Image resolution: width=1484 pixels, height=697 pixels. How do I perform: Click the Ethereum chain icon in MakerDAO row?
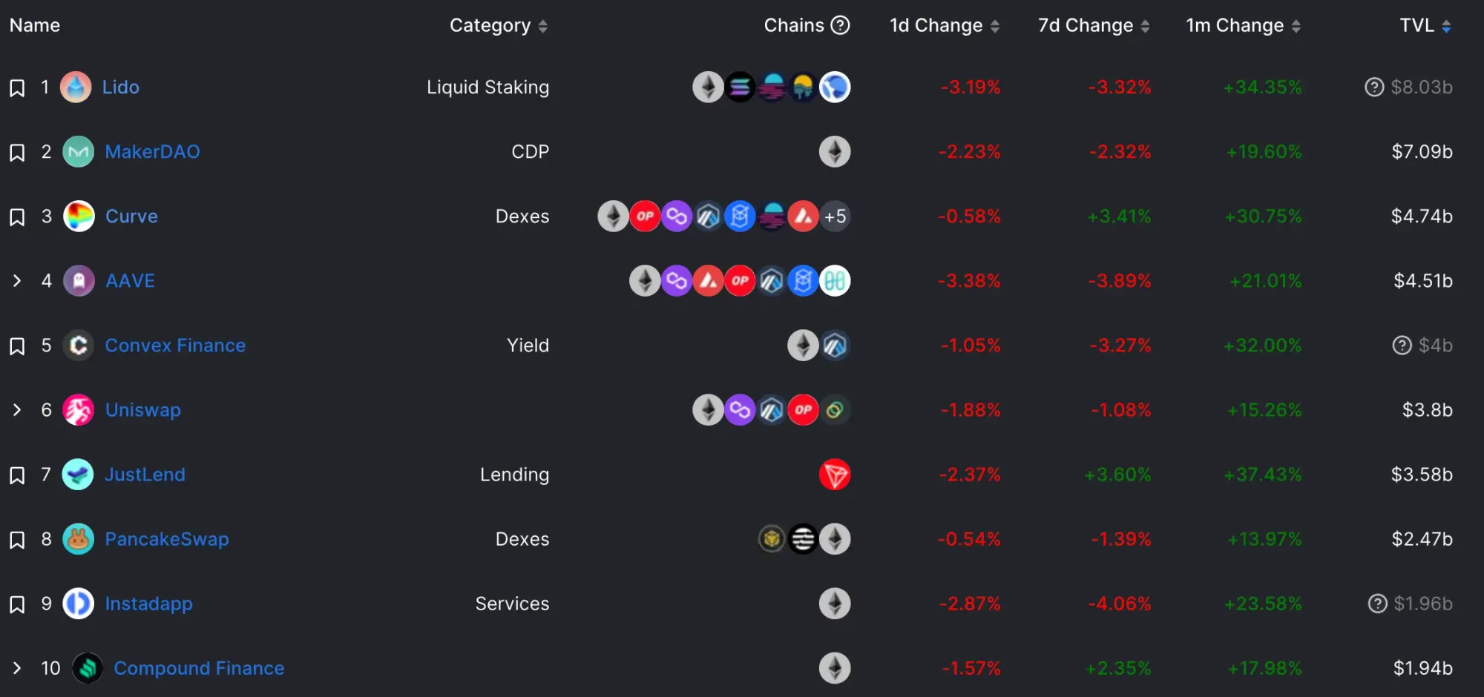(835, 152)
